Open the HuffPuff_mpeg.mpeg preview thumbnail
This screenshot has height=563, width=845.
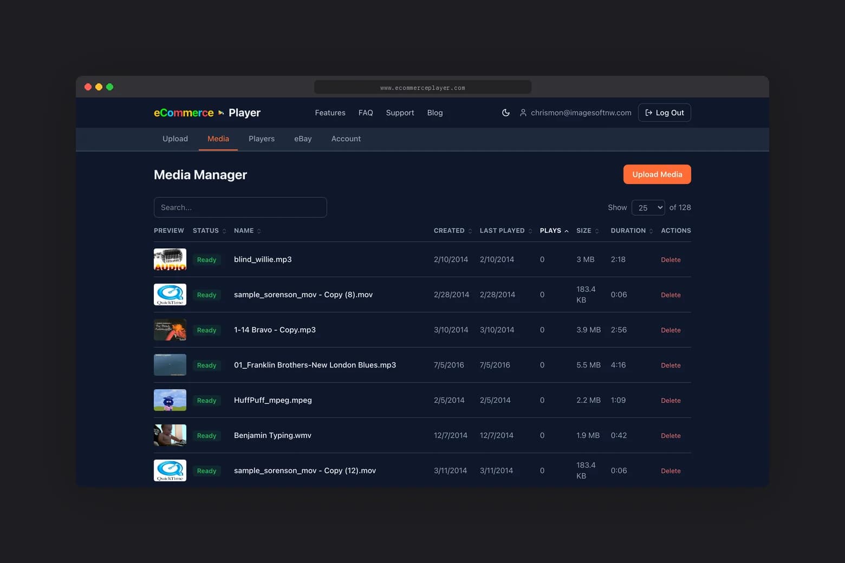point(170,400)
